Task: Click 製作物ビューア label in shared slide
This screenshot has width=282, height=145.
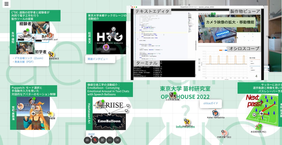Action: click(245, 12)
